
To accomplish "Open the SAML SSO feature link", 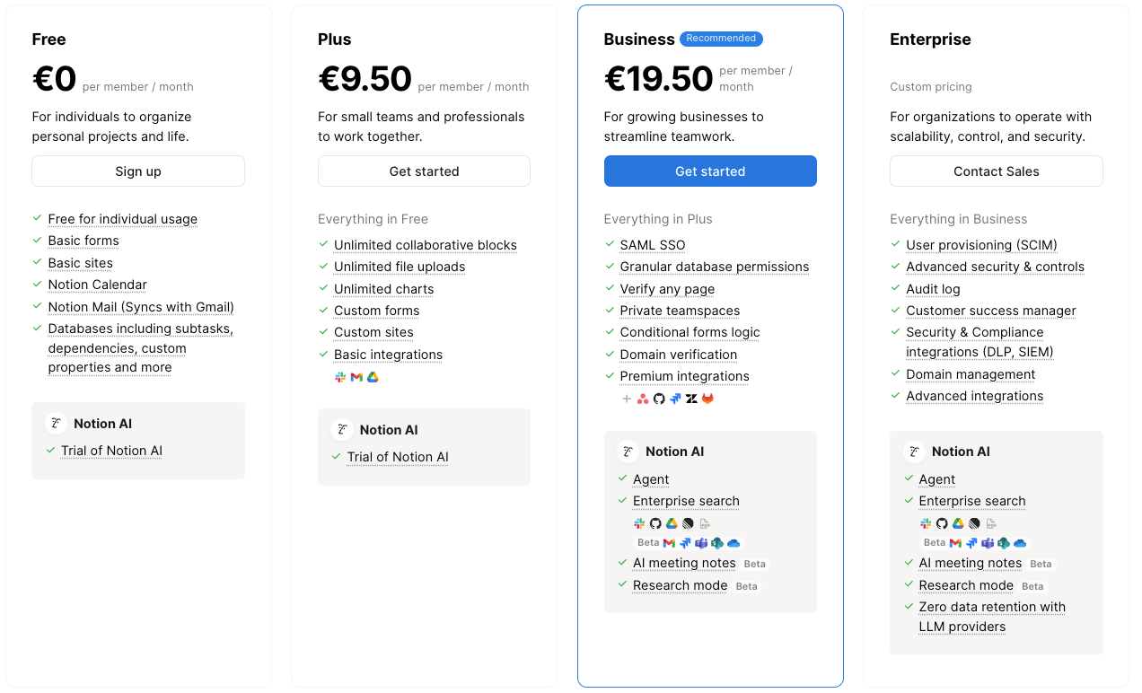I will pos(652,245).
